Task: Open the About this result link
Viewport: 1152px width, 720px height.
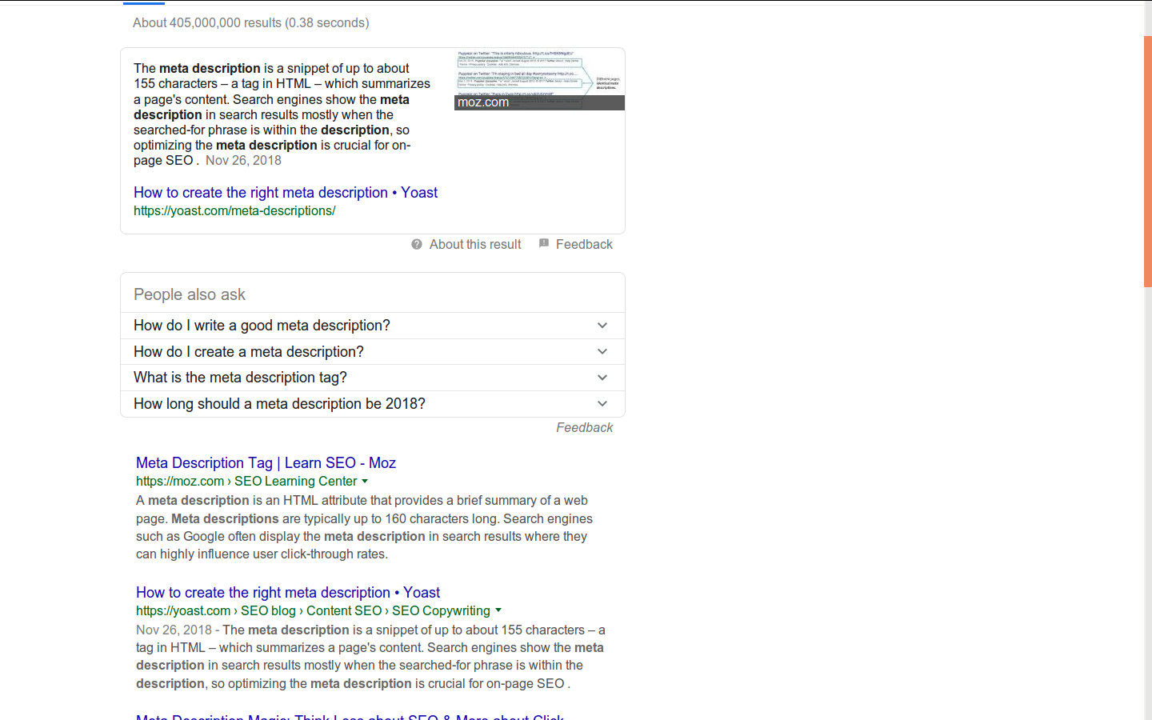Action: coord(475,244)
